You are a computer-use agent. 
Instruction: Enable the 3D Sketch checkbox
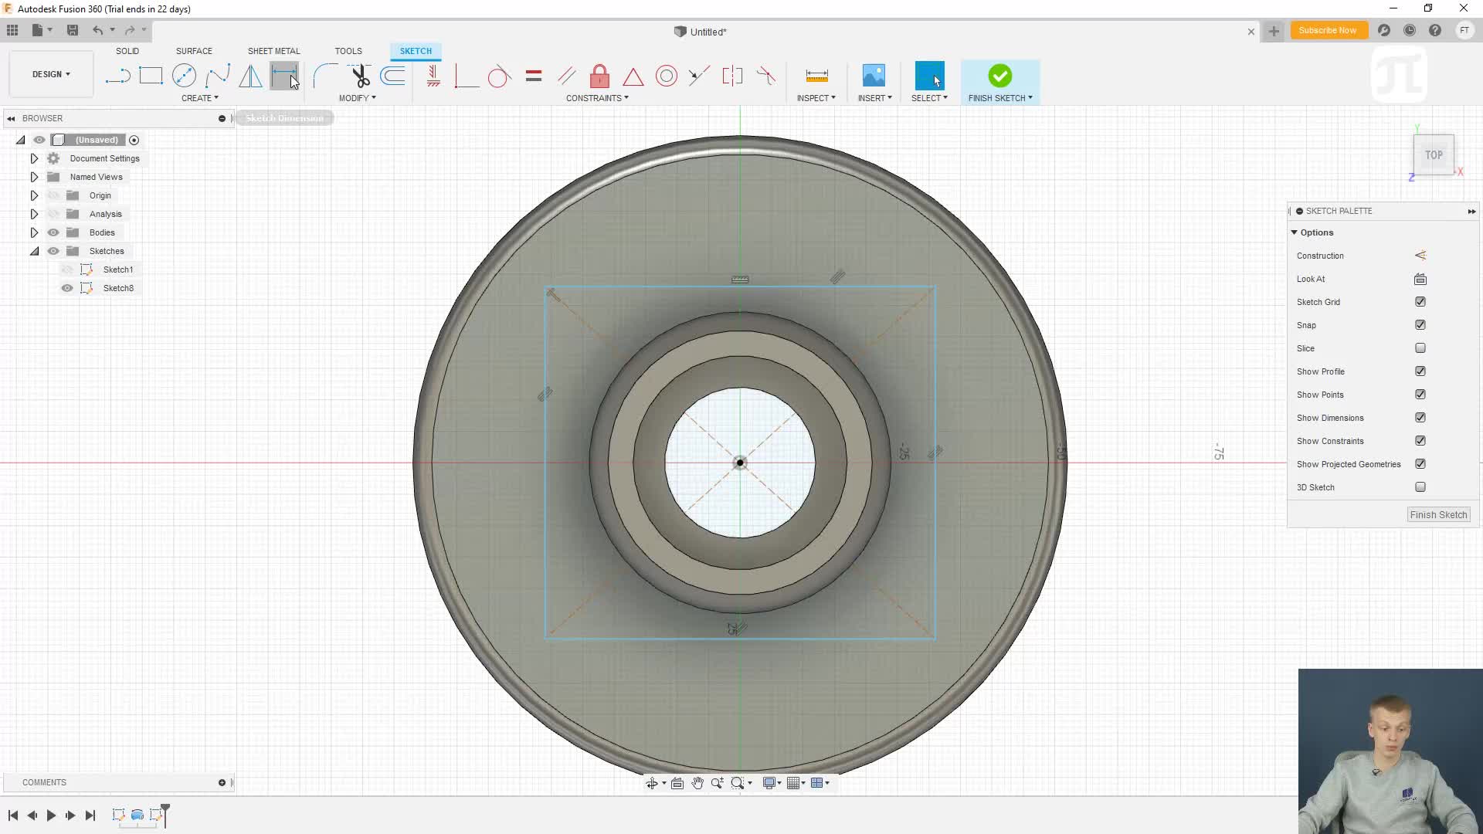(x=1420, y=487)
